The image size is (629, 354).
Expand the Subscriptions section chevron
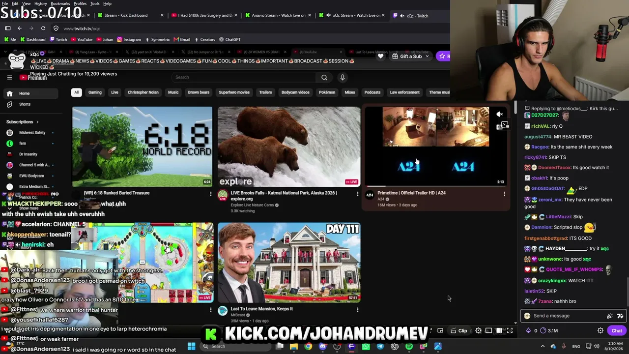pyautogui.click(x=37, y=122)
